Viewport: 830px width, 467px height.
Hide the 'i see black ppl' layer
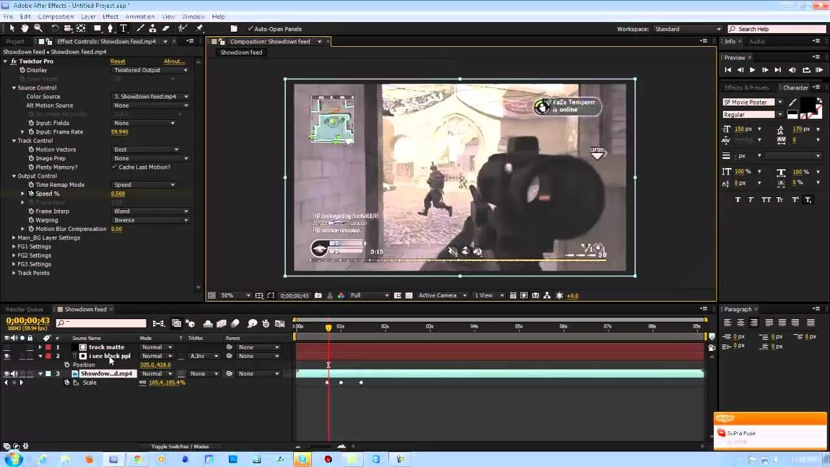pyautogui.click(x=6, y=356)
